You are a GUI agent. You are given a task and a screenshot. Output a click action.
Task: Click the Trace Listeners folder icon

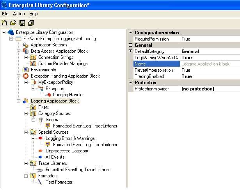click(x=33, y=163)
